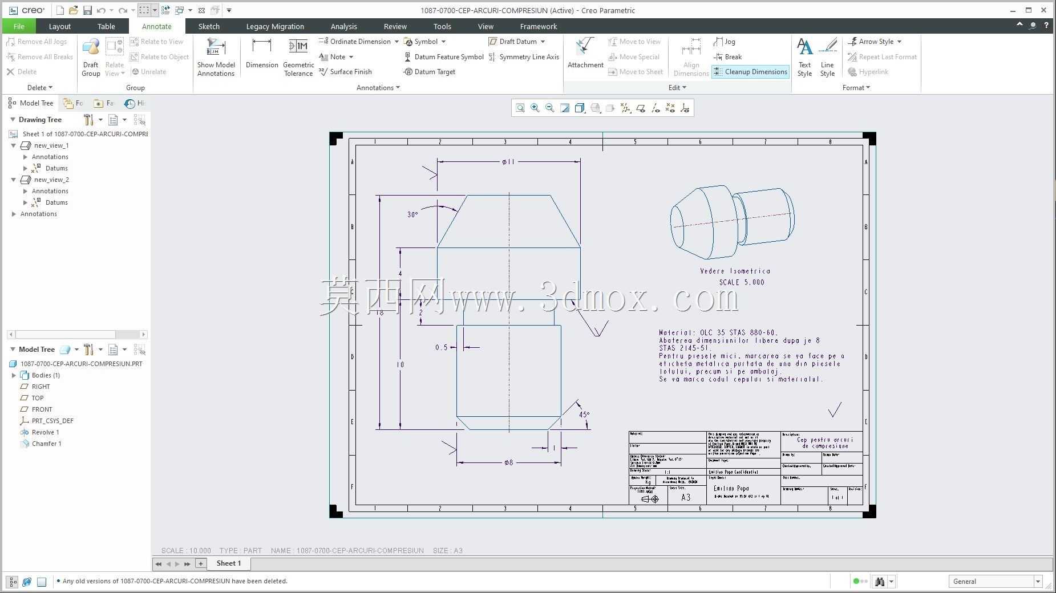Open the Table ribbon tab
Image resolution: width=1056 pixels, height=593 pixels.
pos(106,26)
